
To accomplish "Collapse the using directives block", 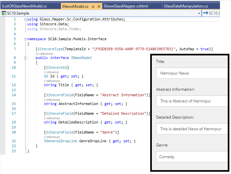I will (25, 19).
